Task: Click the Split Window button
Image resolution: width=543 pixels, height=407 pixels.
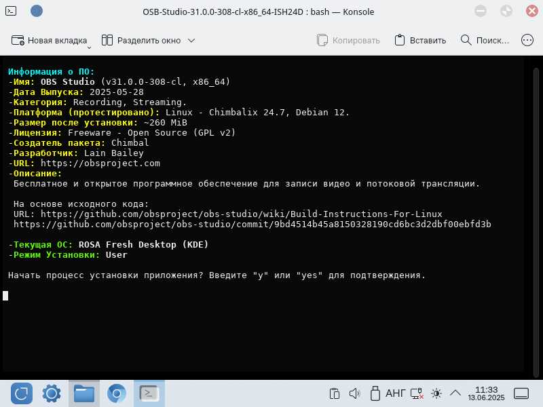Action: coord(141,41)
